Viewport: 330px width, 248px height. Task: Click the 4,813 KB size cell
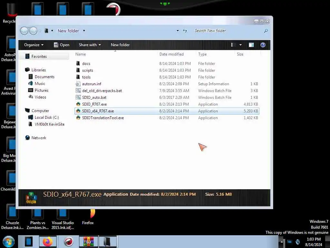[x=251, y=104]
